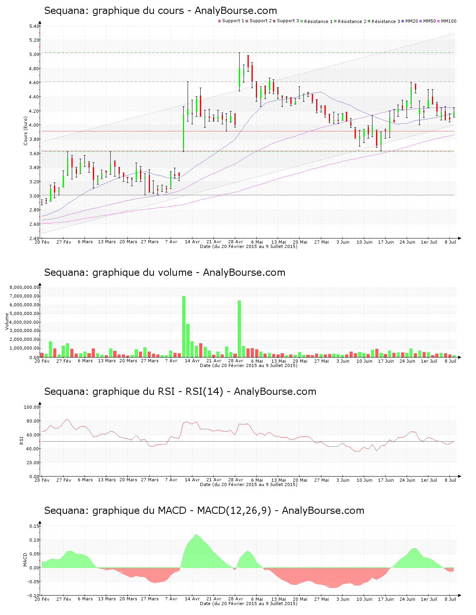Click the 4.00 value on price axis
Screen dimensions: 476x615
click(34, 125)
